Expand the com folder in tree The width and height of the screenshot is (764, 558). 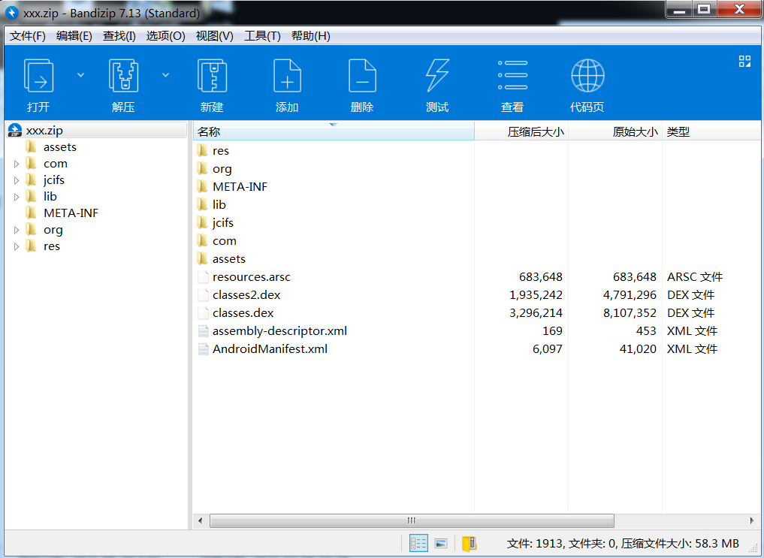17,164
